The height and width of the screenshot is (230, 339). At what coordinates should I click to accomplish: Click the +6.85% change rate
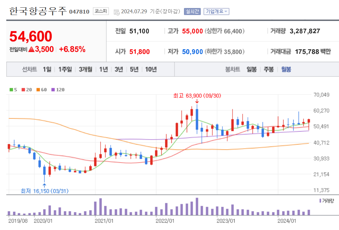(72, 49)
